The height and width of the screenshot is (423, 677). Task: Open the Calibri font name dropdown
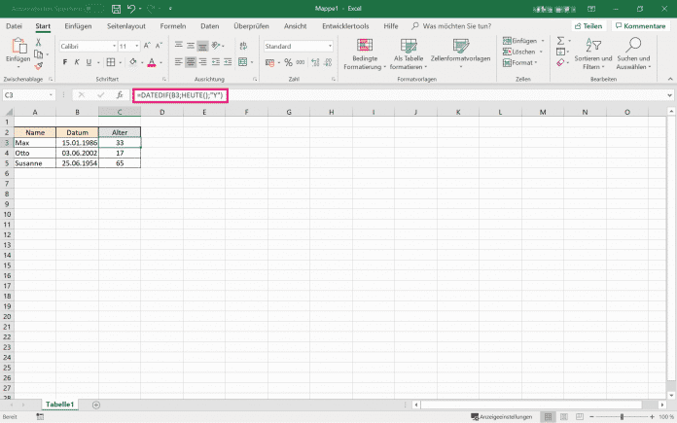pyautogui.click(x=108, y=46)
